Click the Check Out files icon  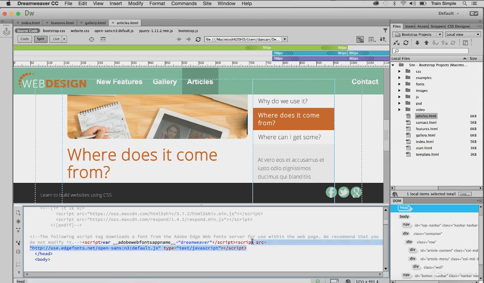(x=435, y=43)
